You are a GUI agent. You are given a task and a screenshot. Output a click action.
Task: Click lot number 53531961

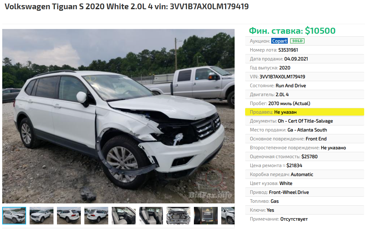point(288,50)
